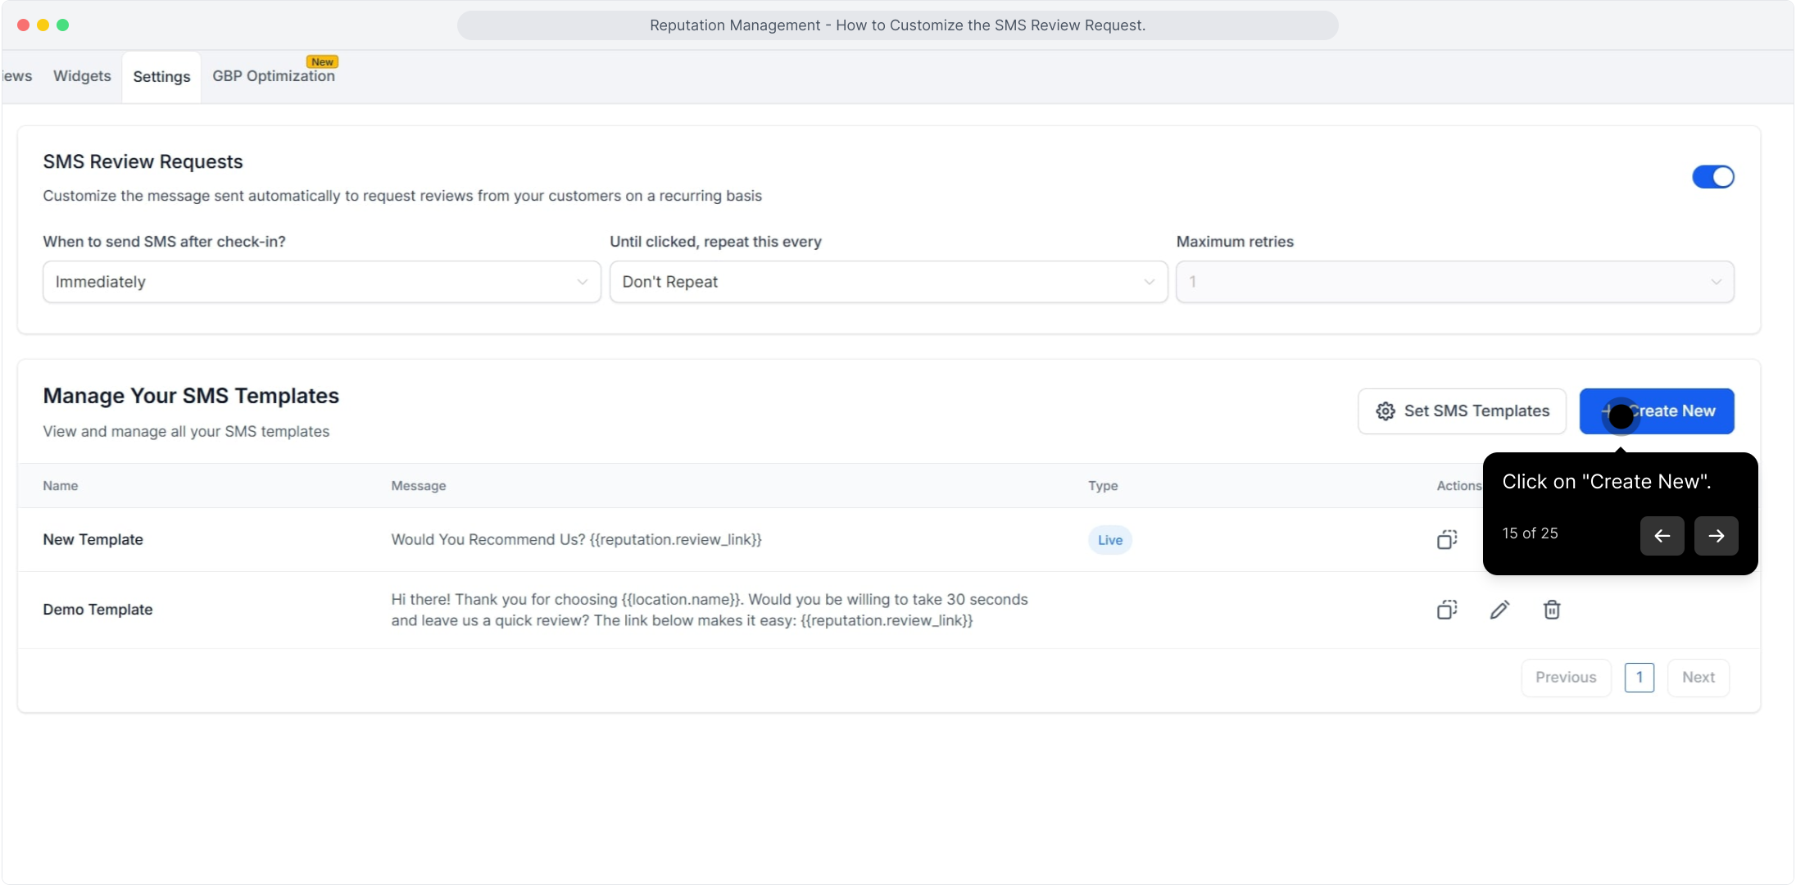1796x885 pixels.
Task: Click the 'SMS Review Requests' heading
Action: [143, 161]
